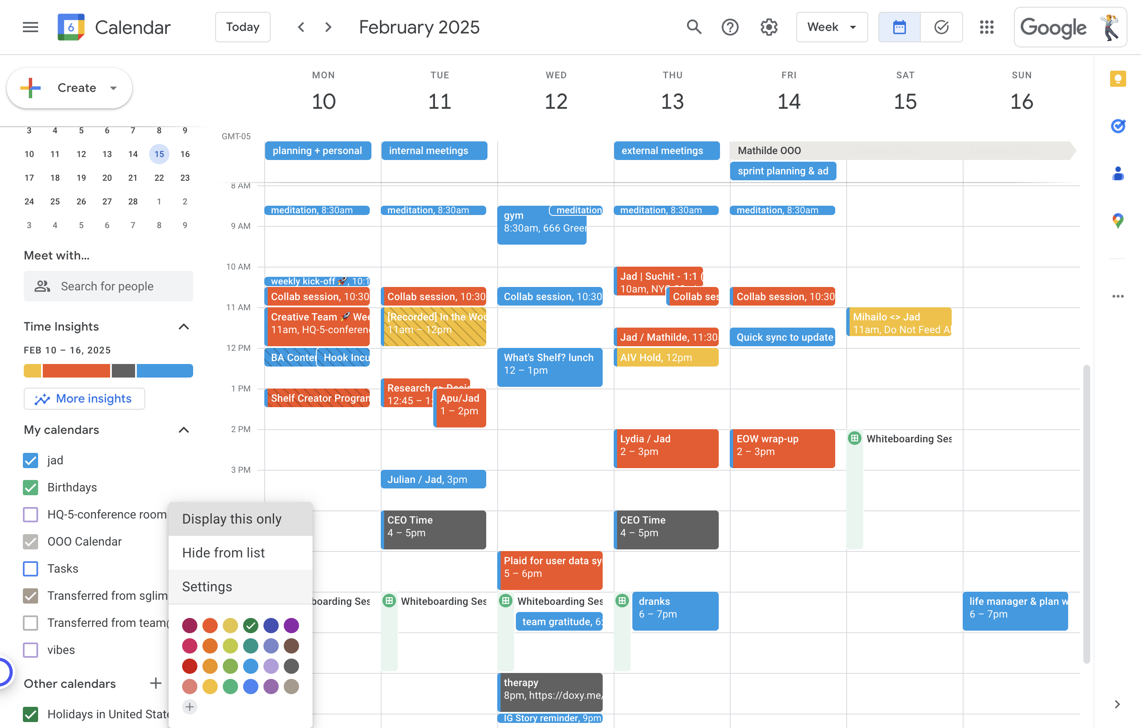Add custom color plus icon
The width and height of the screenshot is (1141, 728).
pyautogui.click(x=190, y=707)
